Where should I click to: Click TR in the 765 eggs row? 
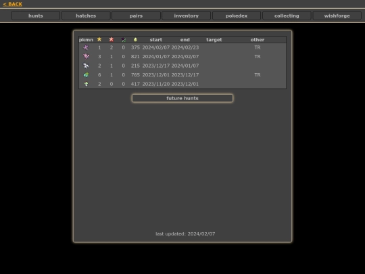258,75
